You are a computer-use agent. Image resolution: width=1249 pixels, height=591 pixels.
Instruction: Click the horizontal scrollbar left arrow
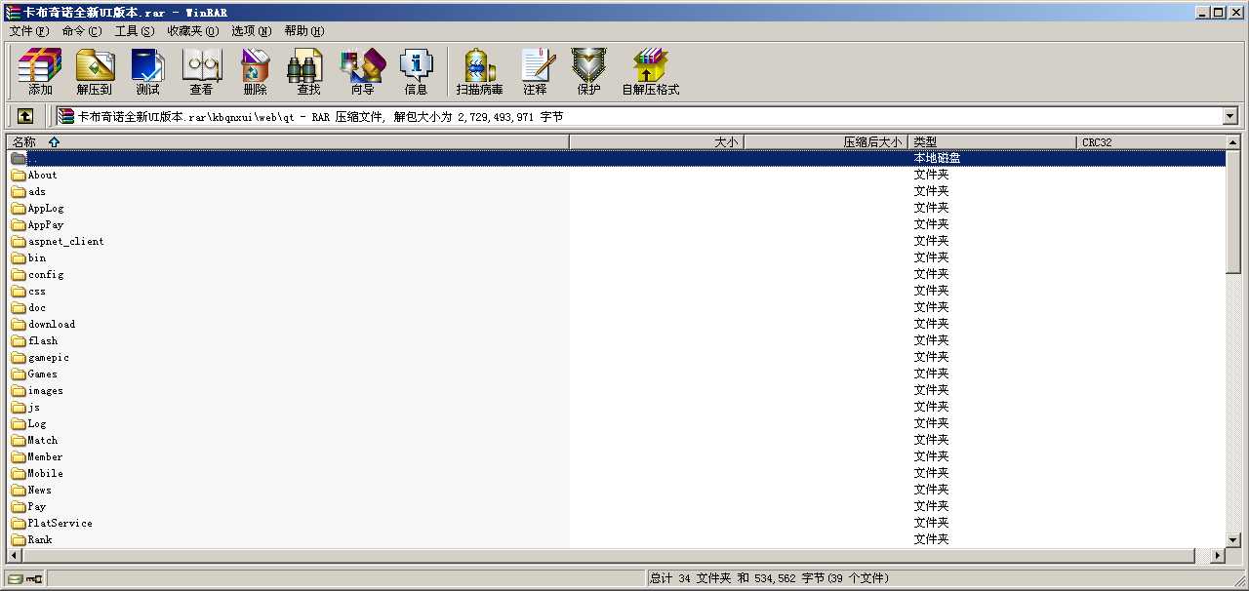tap(16, 556)
